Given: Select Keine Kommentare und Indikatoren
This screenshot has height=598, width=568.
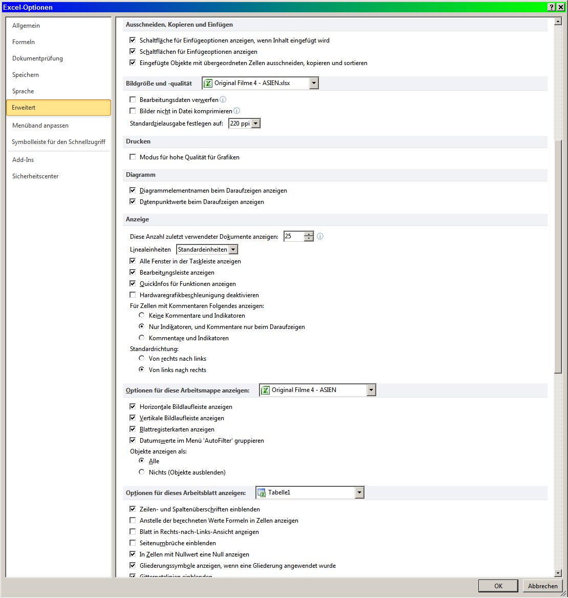Looking at the screenshot, I should click(x=142, y=316).
